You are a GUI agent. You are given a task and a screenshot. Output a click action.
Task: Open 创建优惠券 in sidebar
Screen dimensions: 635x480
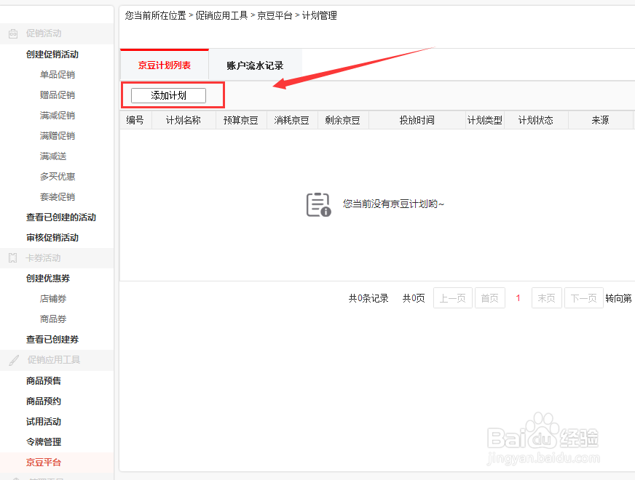(48, 279)
